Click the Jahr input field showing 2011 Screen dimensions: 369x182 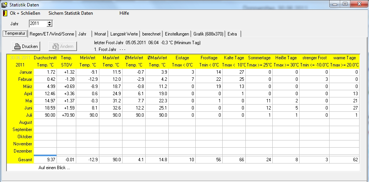(x=38, y=24)
